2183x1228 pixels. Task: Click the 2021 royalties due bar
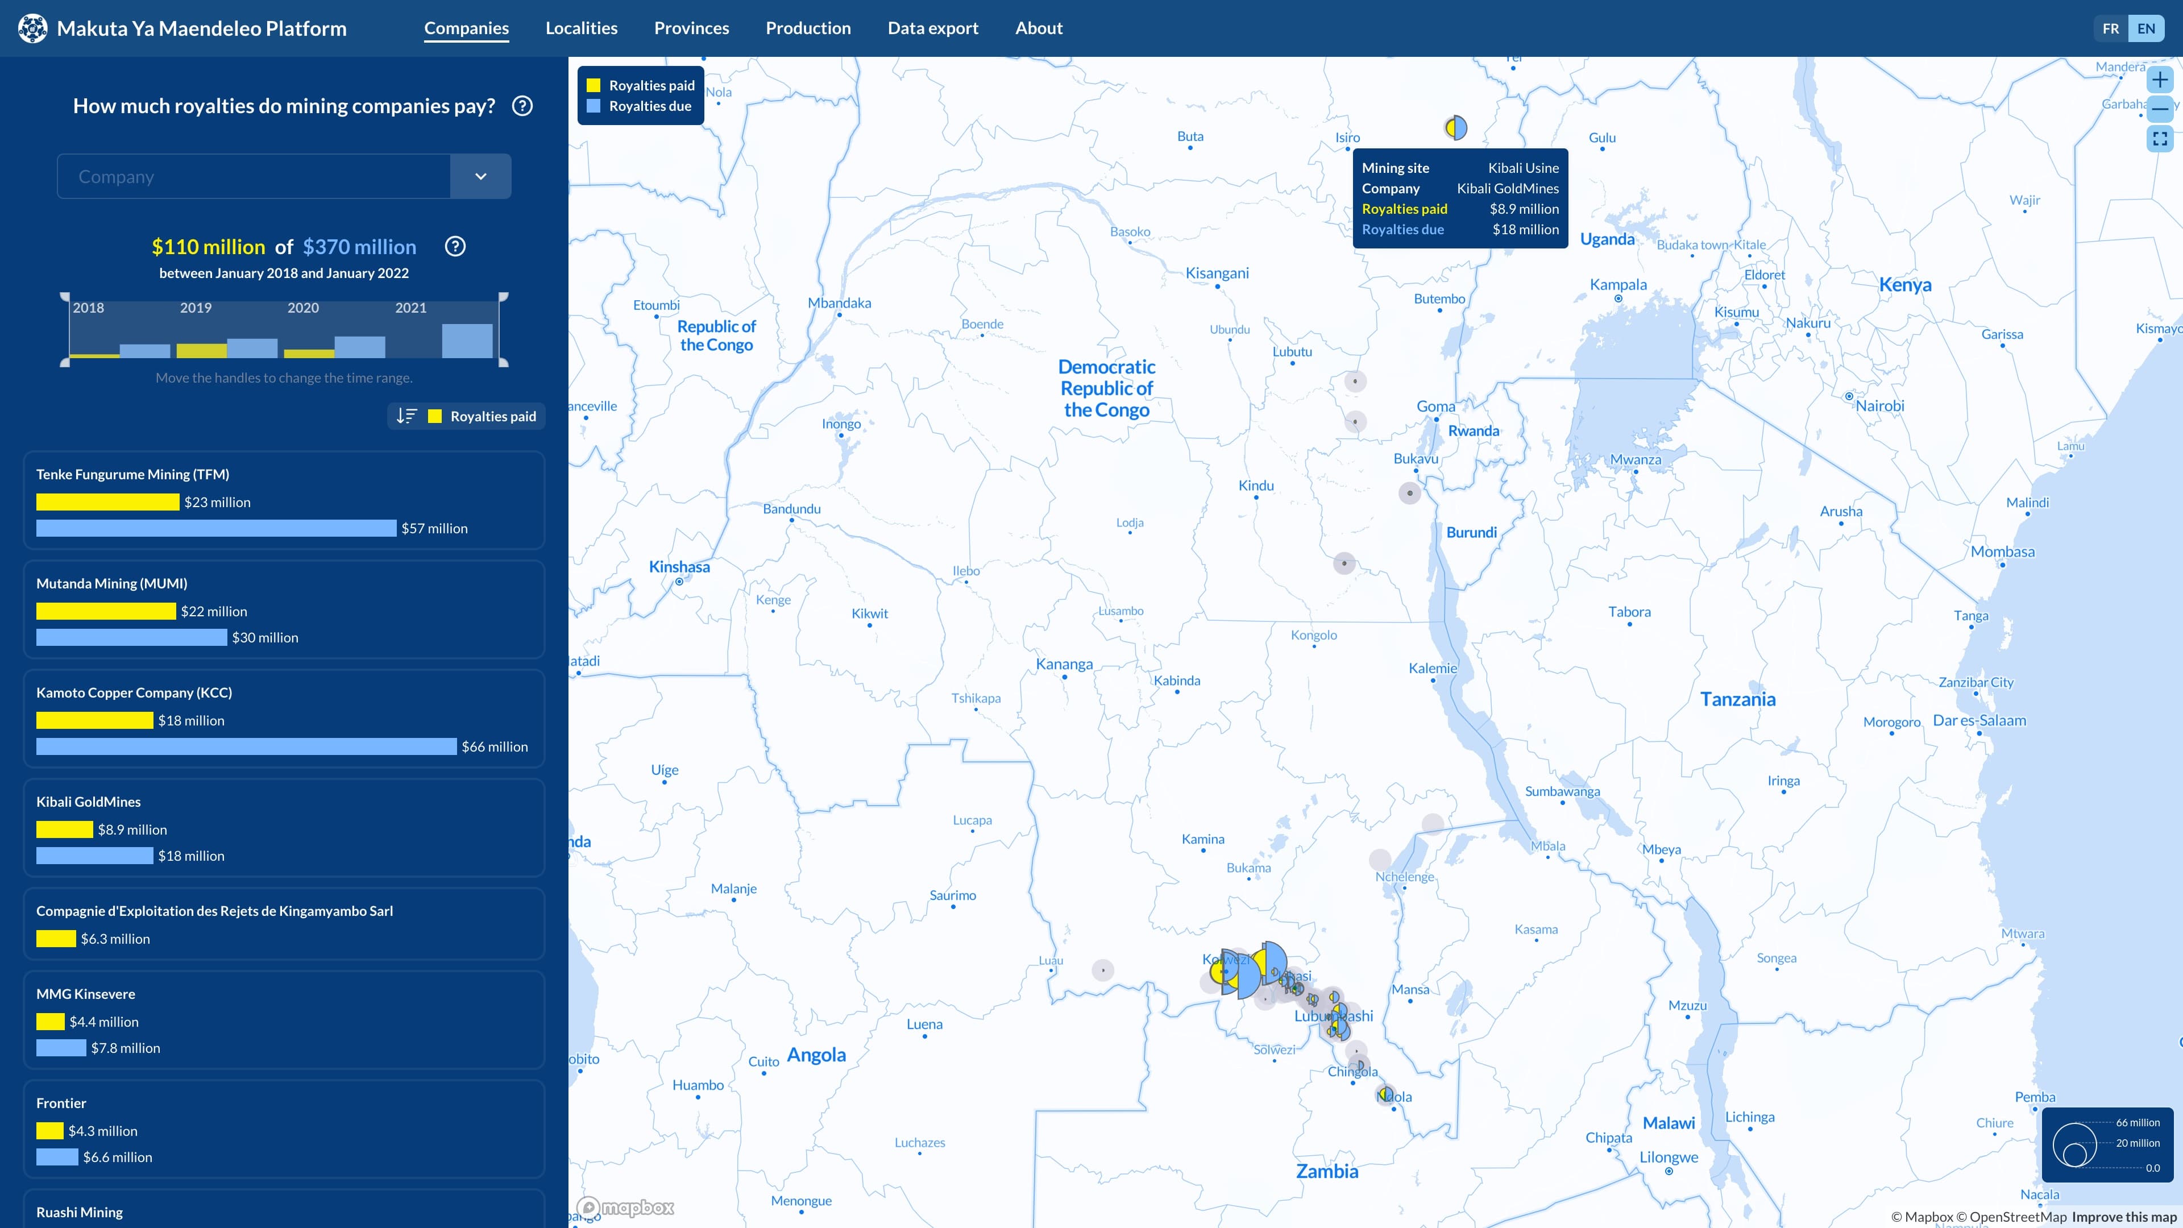click(467, 341)
